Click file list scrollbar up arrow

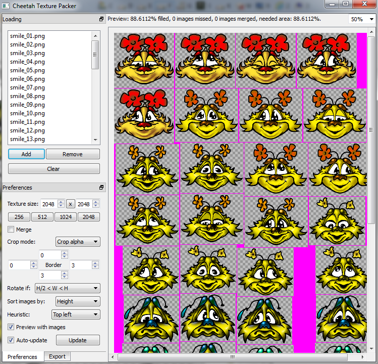tap(95, 36)
